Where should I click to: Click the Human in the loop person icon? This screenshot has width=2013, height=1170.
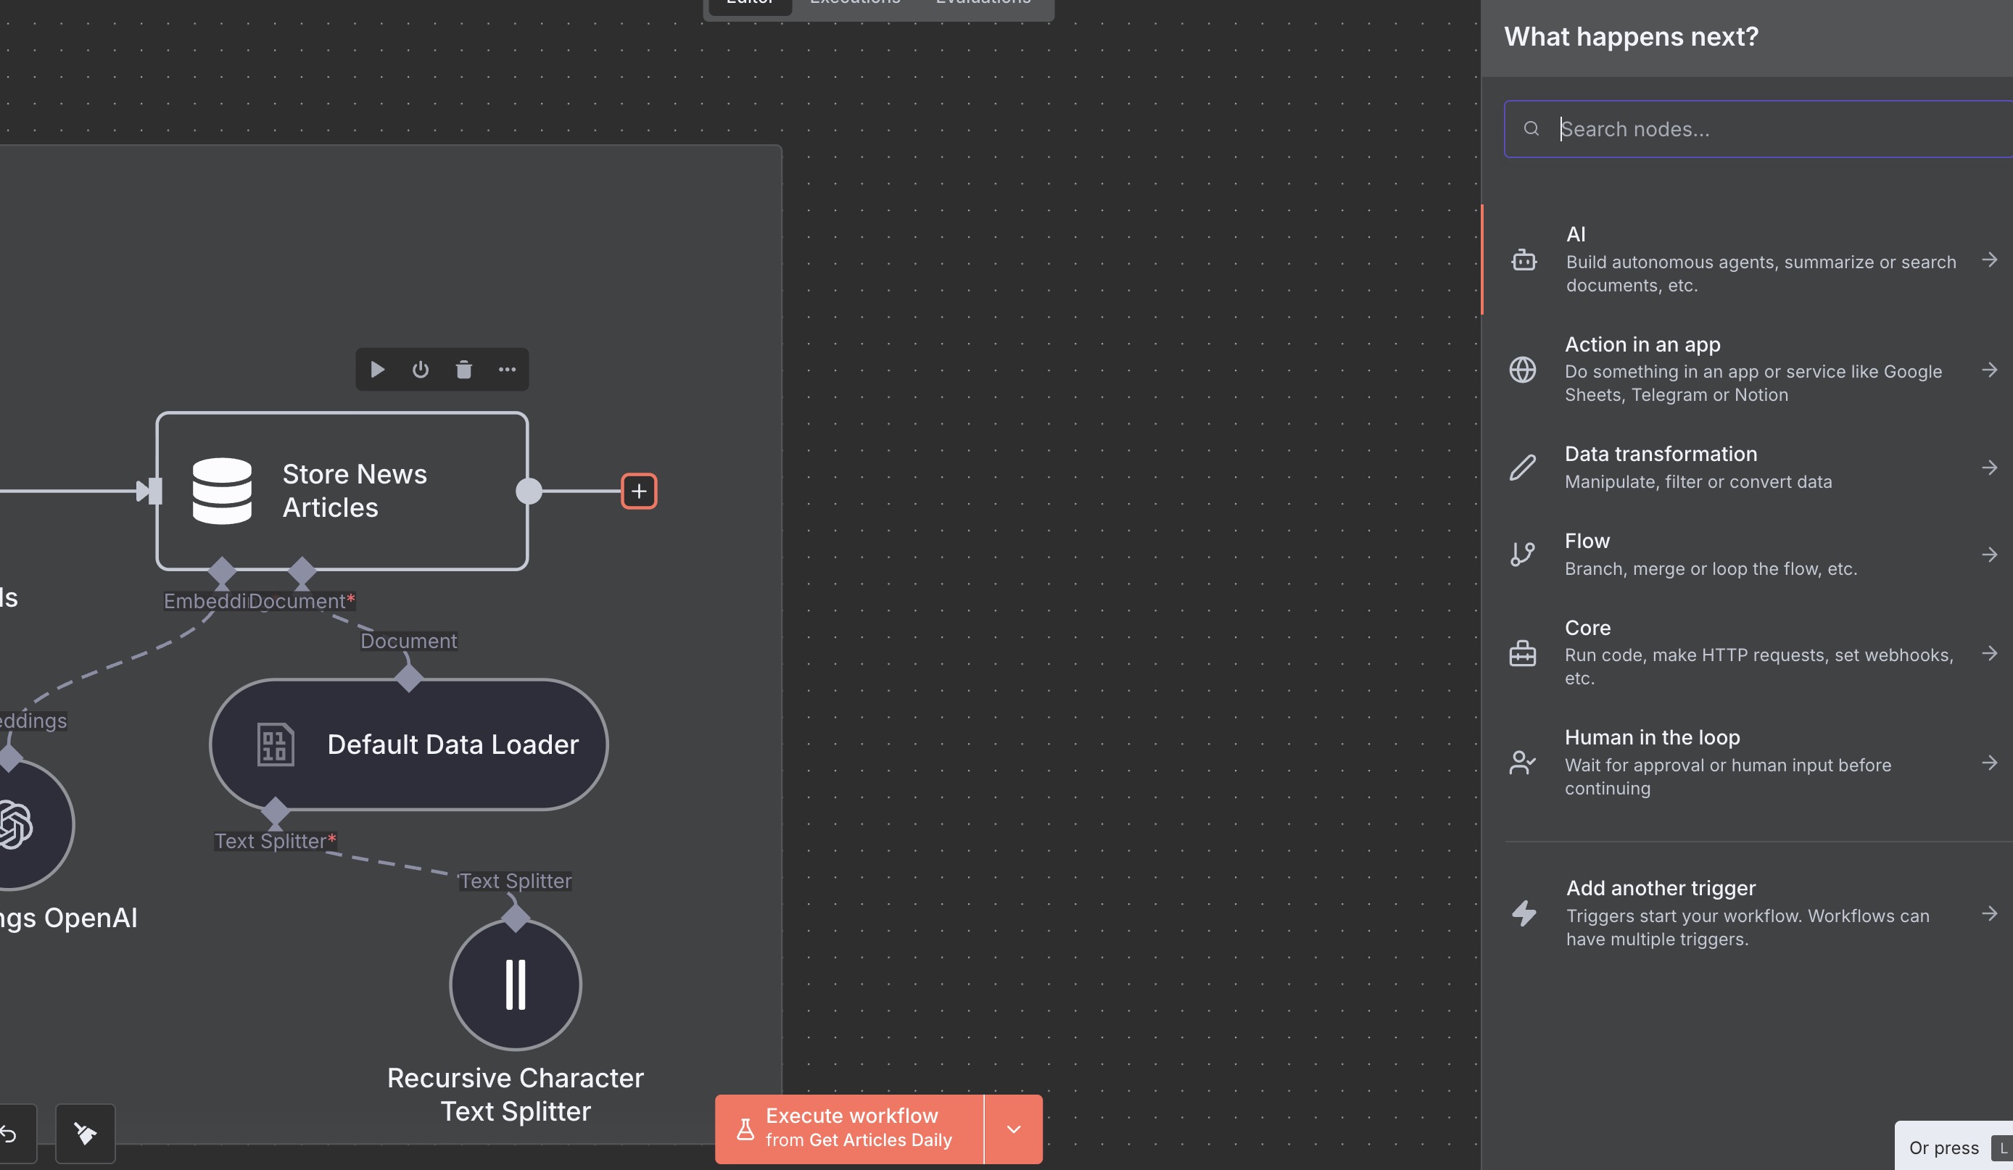(1523, 763)
